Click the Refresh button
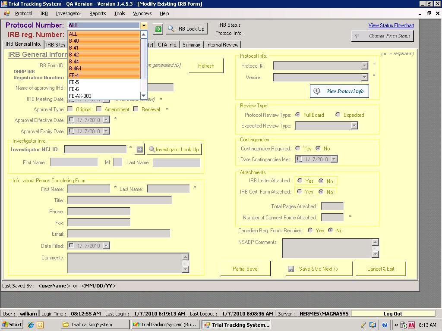Image resolution: width=442 pixels, height=331 pixels. pos(206,66)
